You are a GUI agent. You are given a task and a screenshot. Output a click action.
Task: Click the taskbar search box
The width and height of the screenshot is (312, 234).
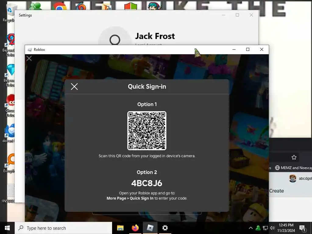tap(63, 228)
